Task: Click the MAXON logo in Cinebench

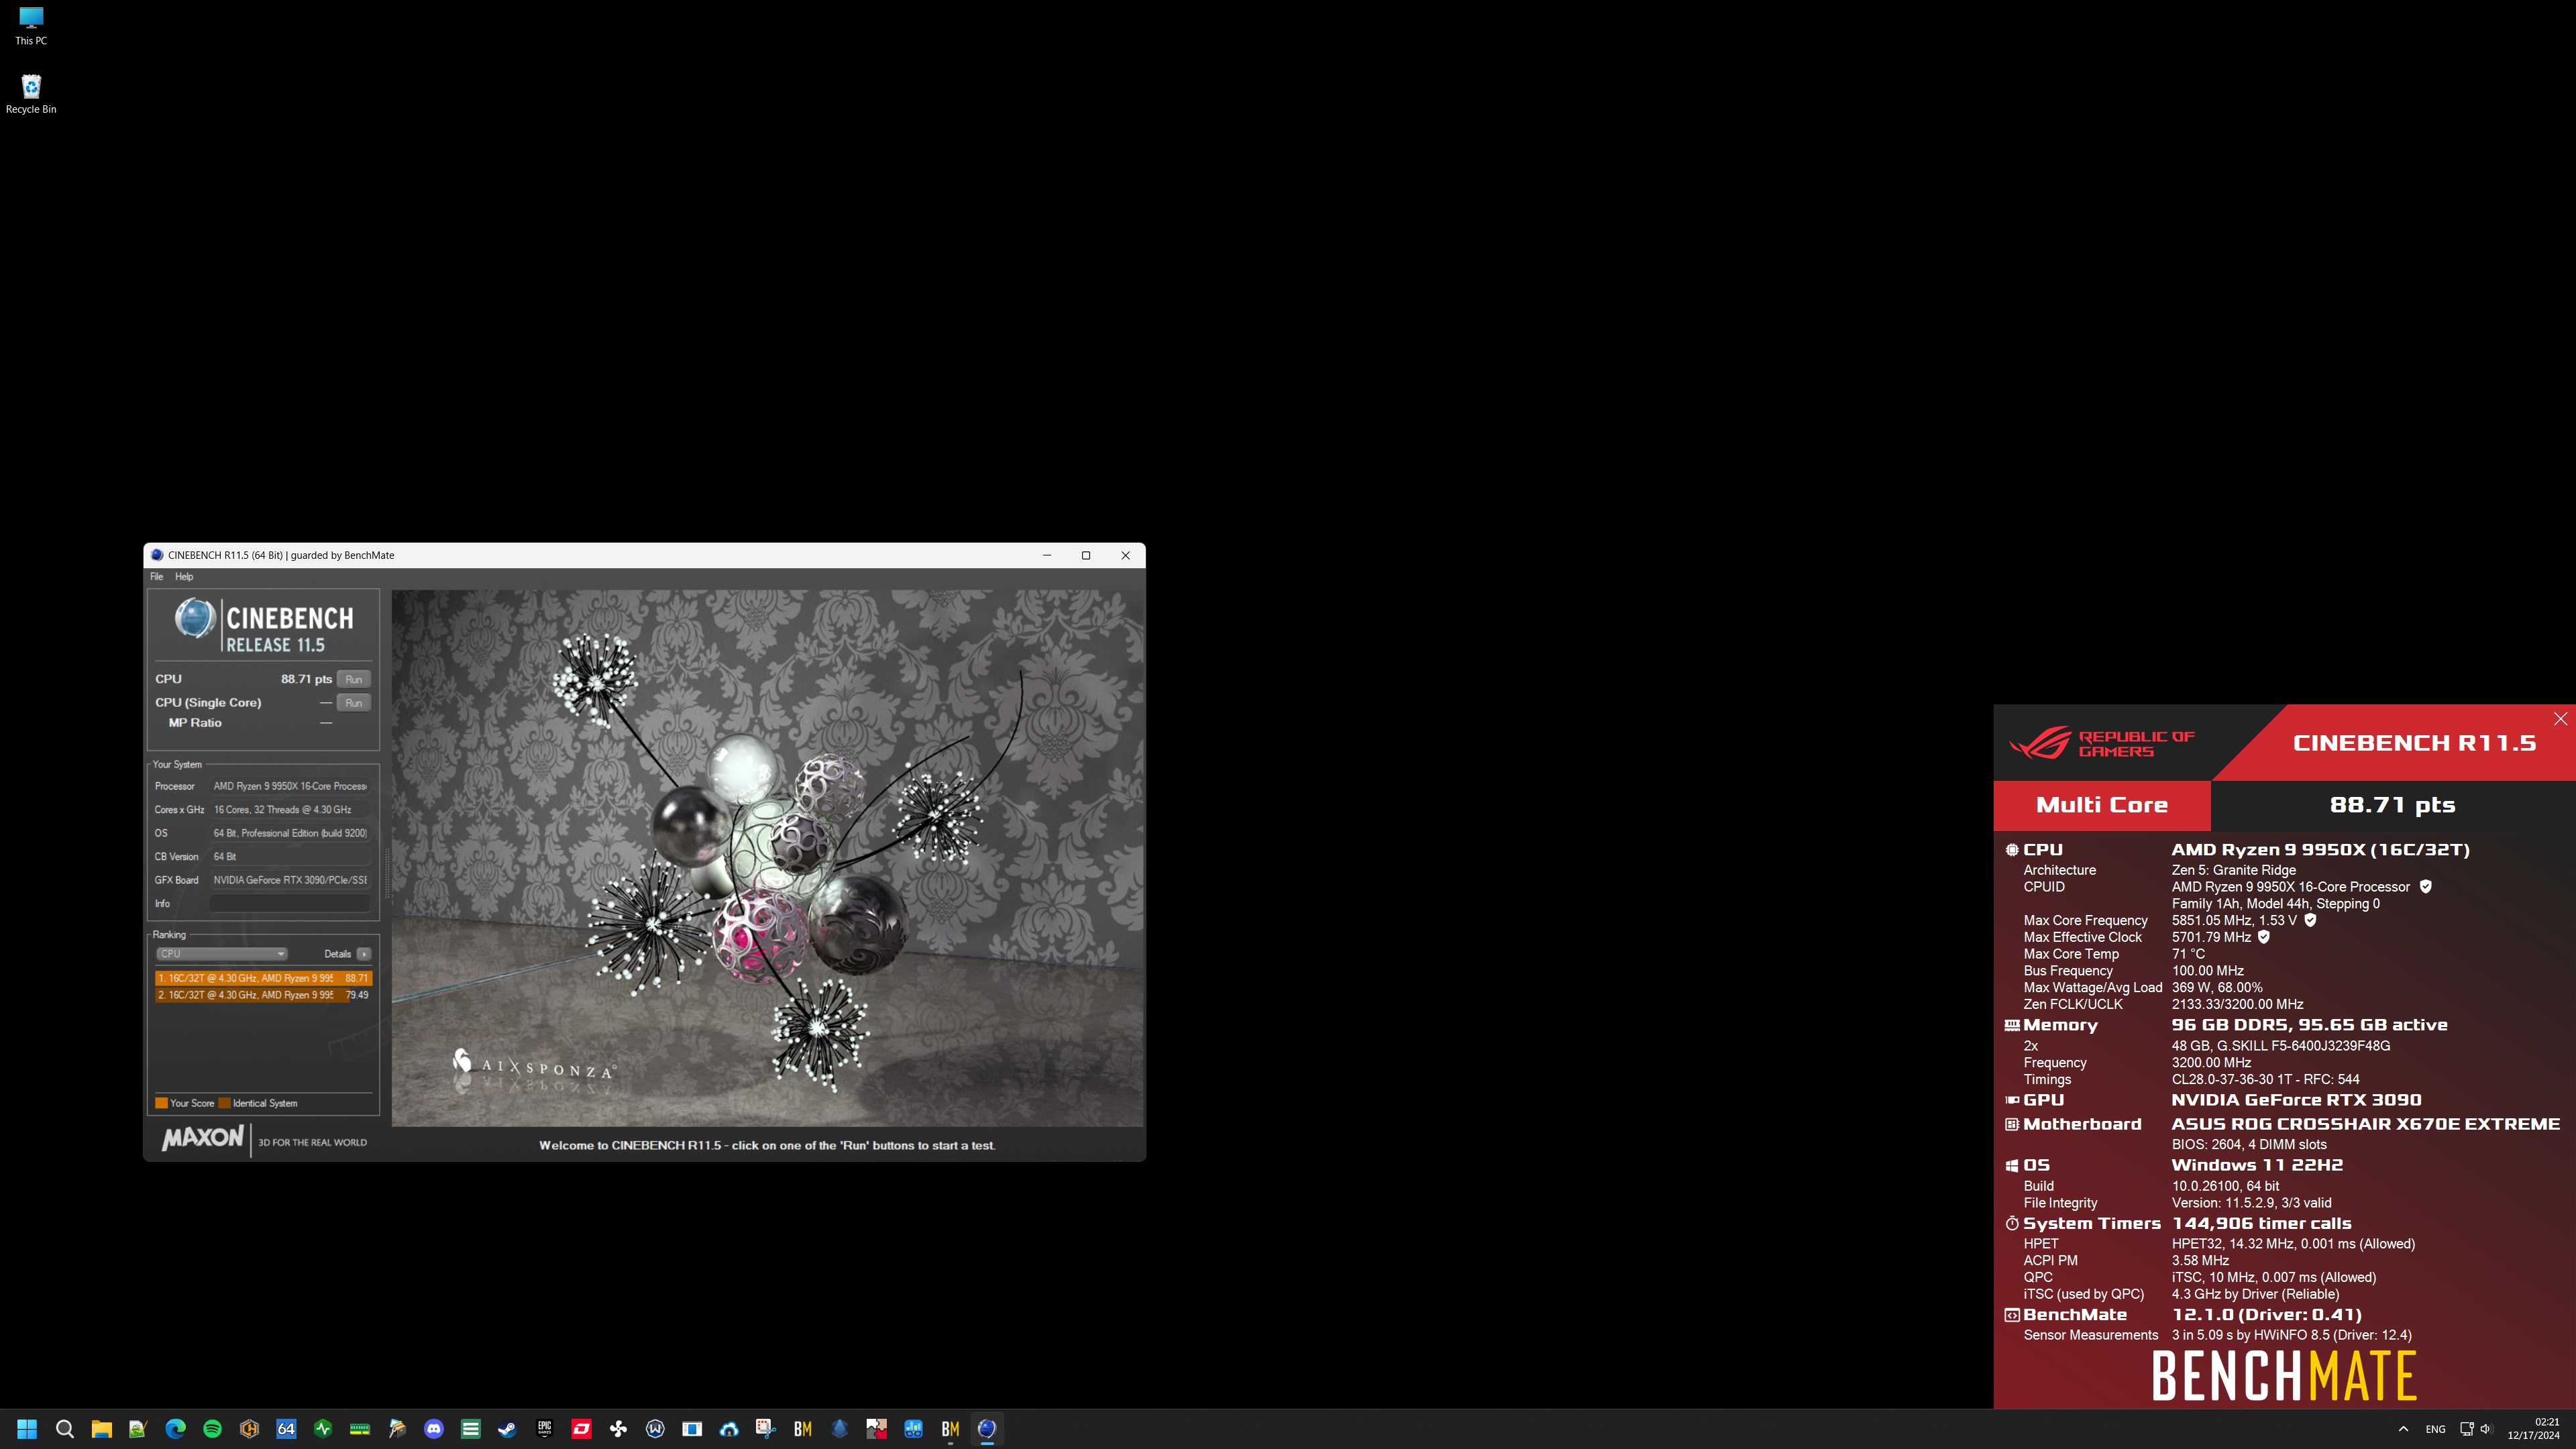Action: click(203, 1138)
